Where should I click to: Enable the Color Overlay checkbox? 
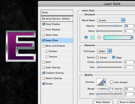coord(44,67)
